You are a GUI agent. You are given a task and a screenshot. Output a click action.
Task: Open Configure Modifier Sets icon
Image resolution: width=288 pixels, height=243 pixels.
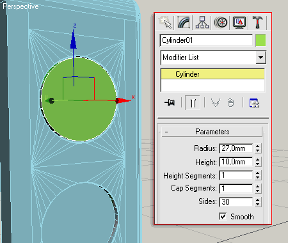254,103
